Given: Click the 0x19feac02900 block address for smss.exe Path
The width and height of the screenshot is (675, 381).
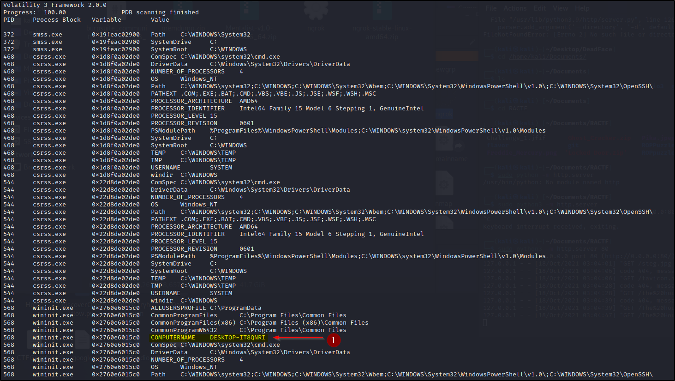Looking at the screenshot, I should pos(116,35).
